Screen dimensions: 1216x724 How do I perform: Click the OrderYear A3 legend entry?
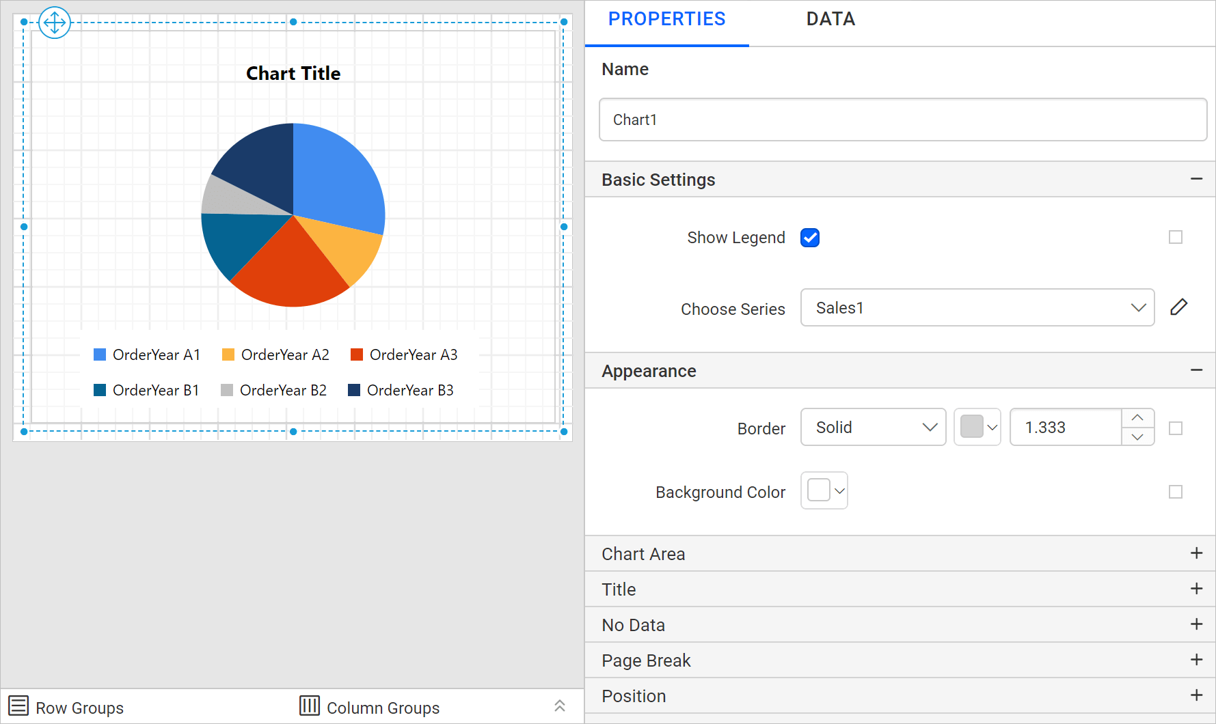click(x=404, y=355)
